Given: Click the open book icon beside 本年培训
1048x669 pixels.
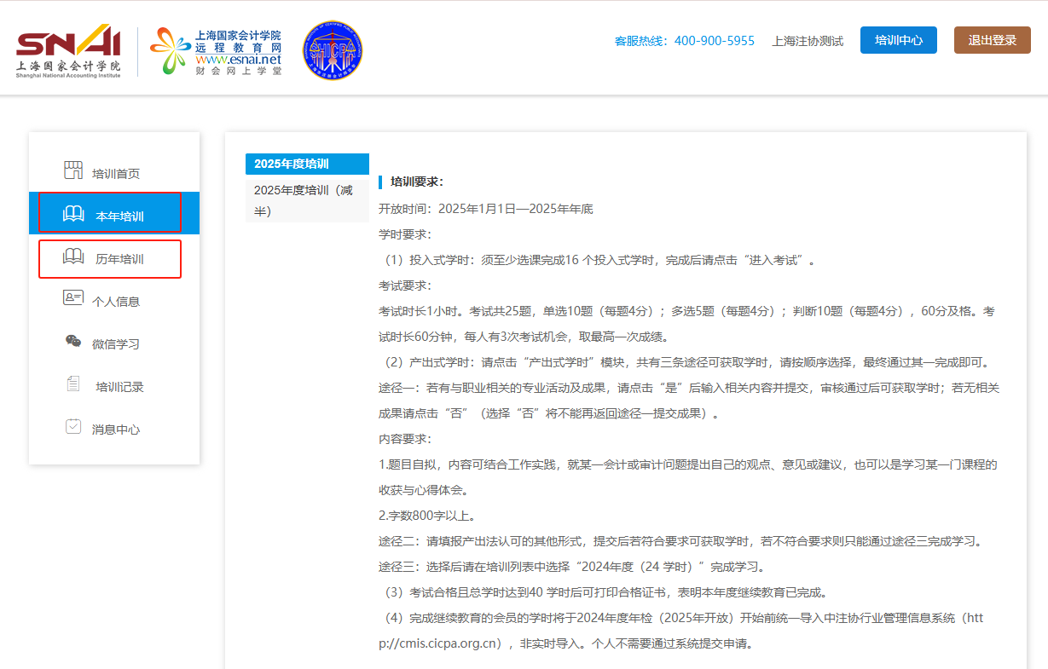Looking at the screenshot, I should pos(73,214).
